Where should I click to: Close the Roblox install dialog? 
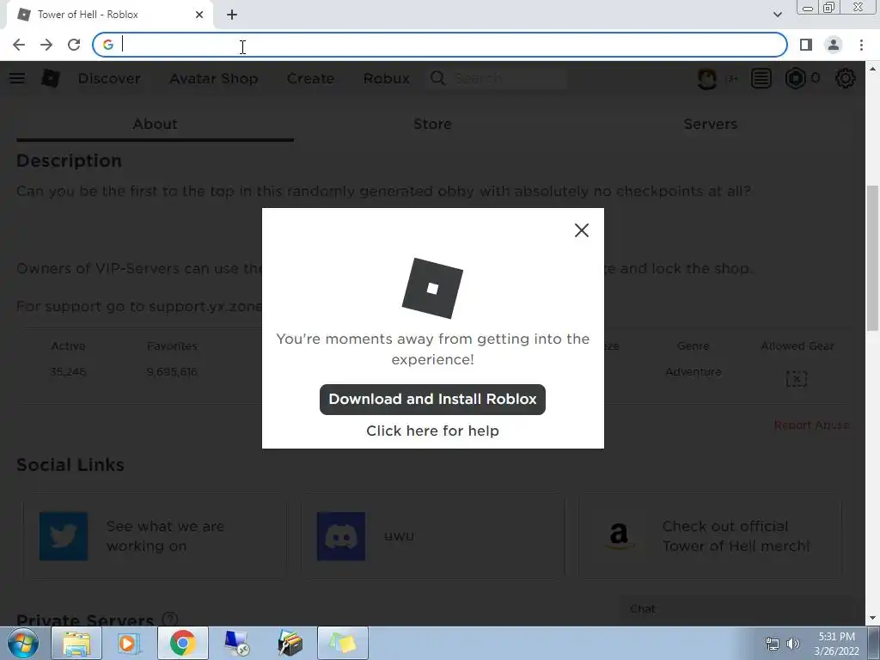582,230
